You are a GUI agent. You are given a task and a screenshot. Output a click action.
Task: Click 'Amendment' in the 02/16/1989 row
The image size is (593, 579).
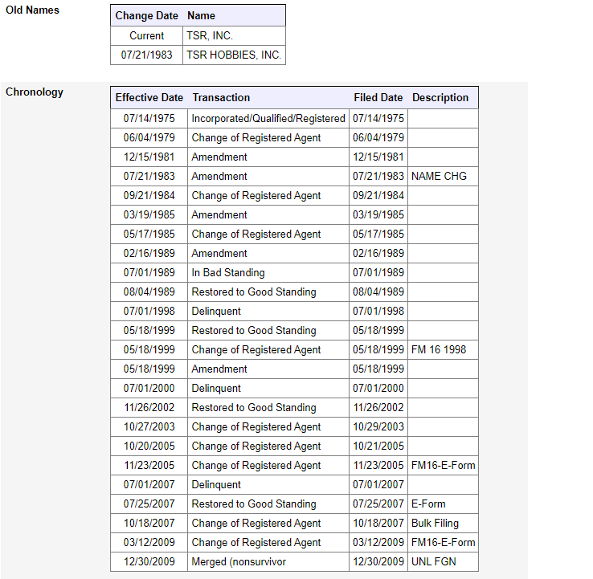(268, 254)
